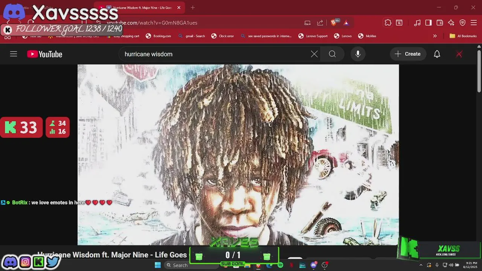The image size is (482, 271).
Task: Install or cast via screen-arrow address icon
Action: click(308, 23)
